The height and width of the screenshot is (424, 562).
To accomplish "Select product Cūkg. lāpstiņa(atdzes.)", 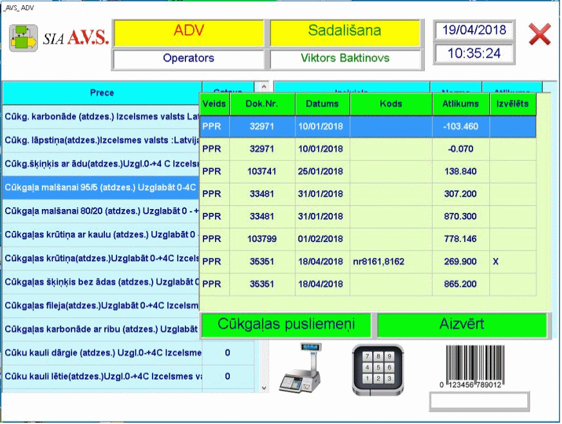I will [x=100, y=140].
